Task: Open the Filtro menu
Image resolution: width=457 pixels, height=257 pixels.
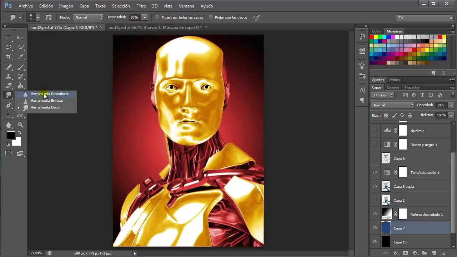Action: pyautogui.click(x=141, y=6)
